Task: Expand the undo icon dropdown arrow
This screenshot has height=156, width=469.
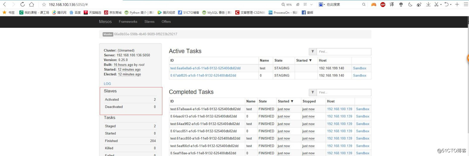Action: click(451, 5)
